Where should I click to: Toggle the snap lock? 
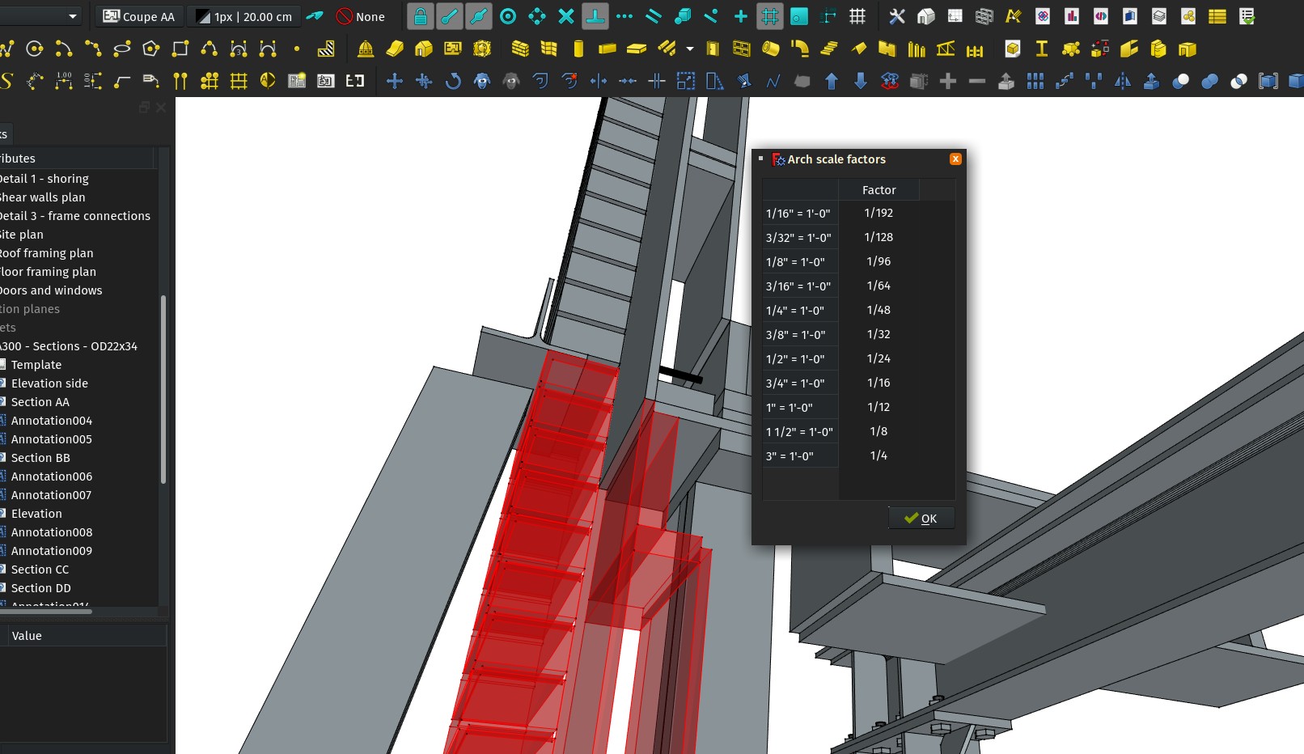coord(421,16)
